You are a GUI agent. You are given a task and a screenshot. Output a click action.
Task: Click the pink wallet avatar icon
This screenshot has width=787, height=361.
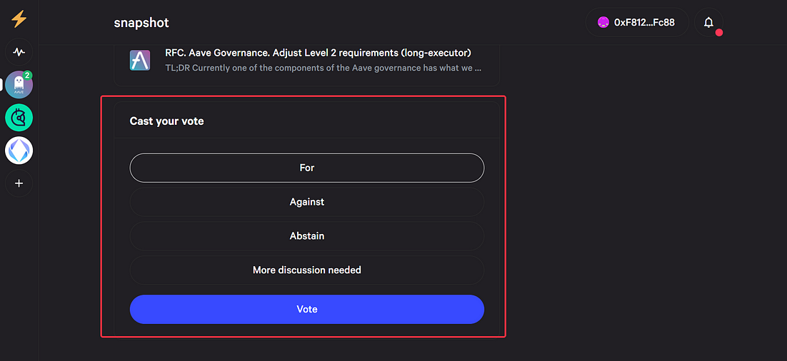pos(603,22)
